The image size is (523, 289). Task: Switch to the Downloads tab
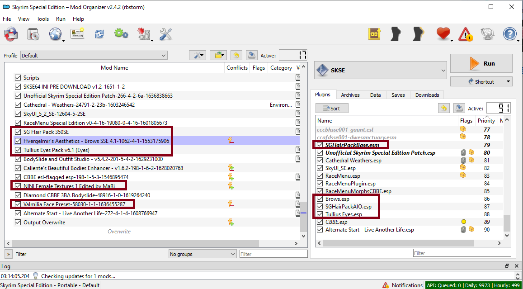(x=427, y=95)
